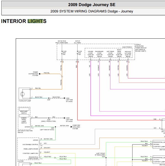The width and height of the screenshot is (165, 166).
Task: Click the 'COMPUTER DATA LINES SYSTEM' reference label
Action: pos(76,127)
